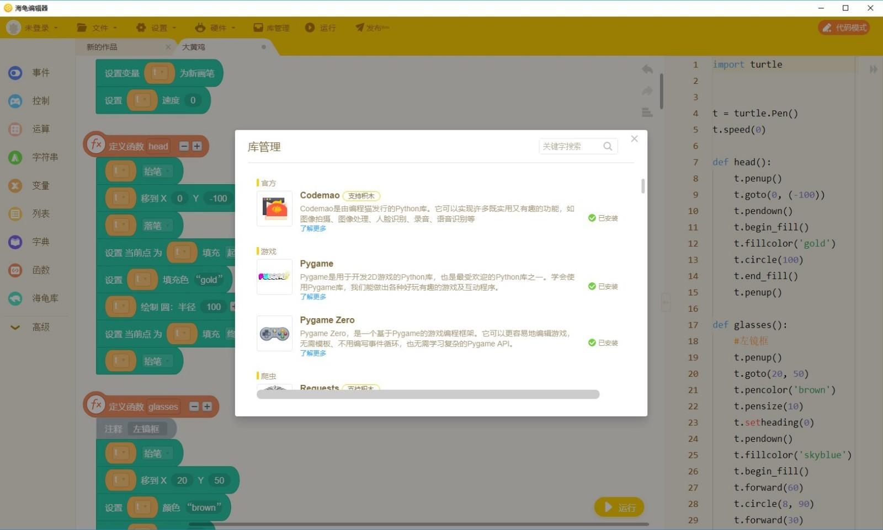Open the 事件 block category
Screen dimensions: 883x530
(30, 73)
